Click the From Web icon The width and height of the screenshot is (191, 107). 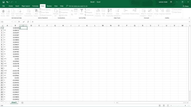coord(8,12)
